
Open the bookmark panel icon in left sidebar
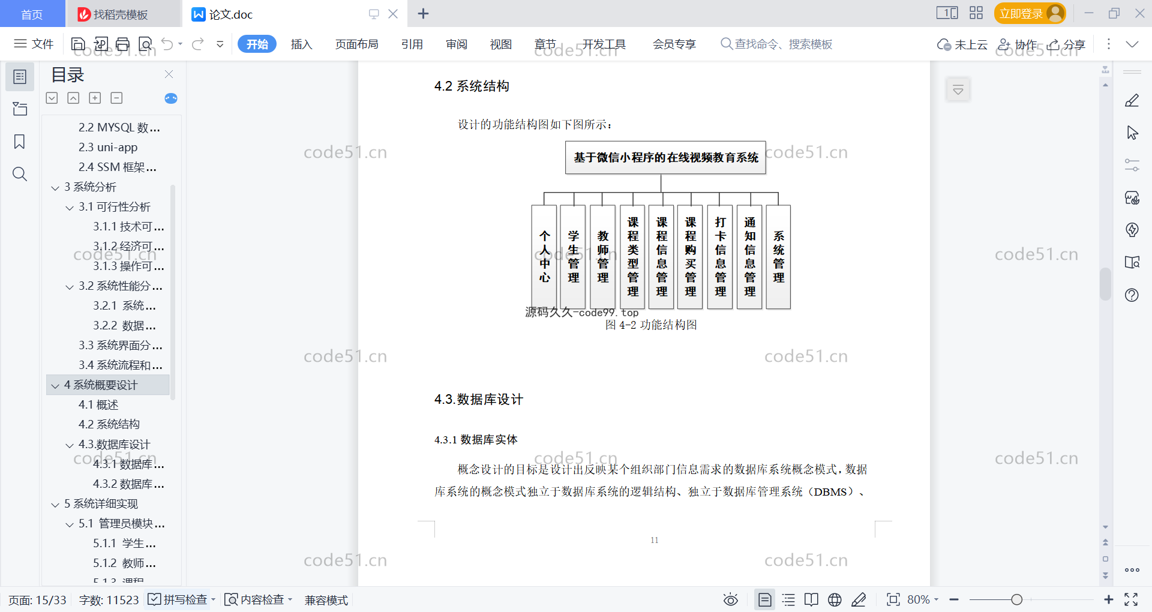click(20, 142)
